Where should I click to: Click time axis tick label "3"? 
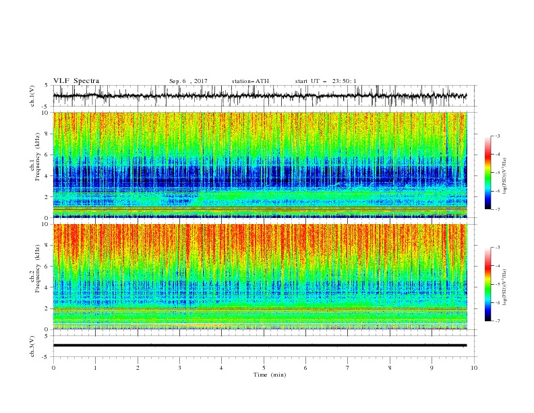point(179,368)
